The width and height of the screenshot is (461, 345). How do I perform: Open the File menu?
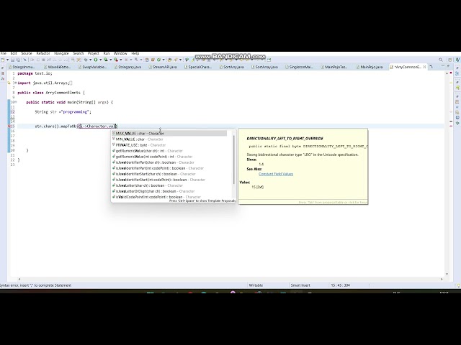click(x=3, y=53)
